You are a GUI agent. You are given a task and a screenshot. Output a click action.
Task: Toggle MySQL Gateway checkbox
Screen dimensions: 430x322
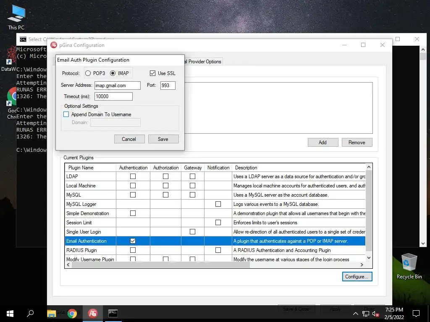click(x=192, y=195)
